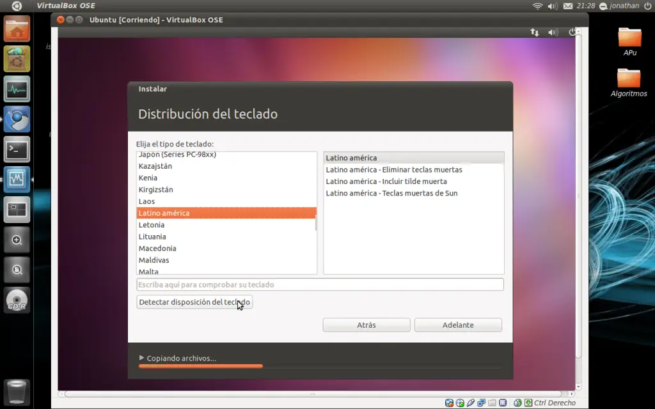
Task: Click the VirtualBox virtualization chip status icon
Action: tap(503, 403)
